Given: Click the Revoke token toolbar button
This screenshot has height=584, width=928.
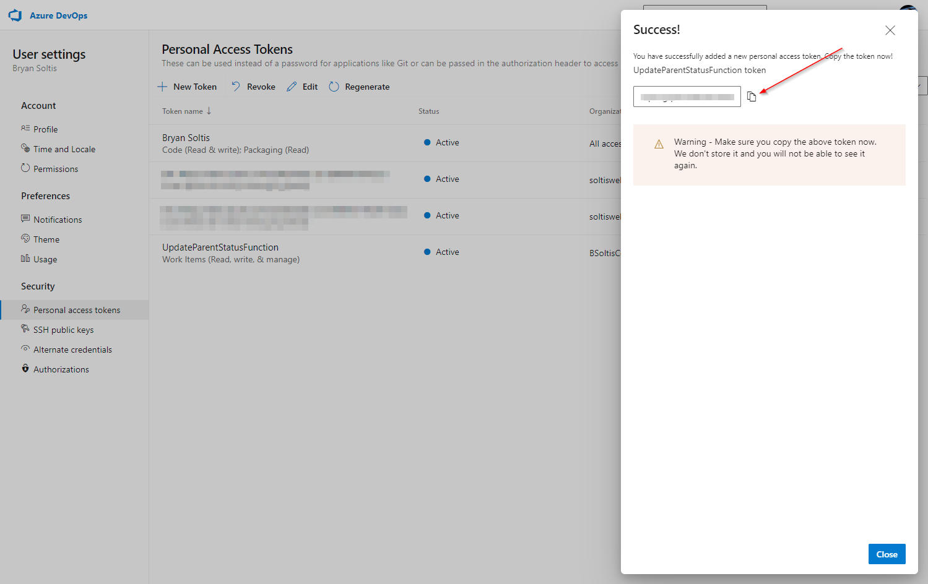Looking at the screenshot, I should pyautogui.click(x=253, y=87).
